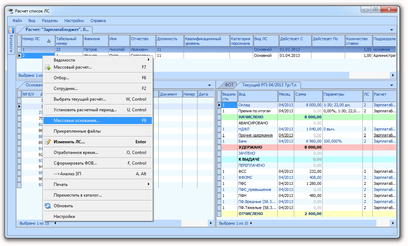Switch to Текущий РП: 04/2013 tab
This screenshot has width=408, height=246.
tap(269, 85)
